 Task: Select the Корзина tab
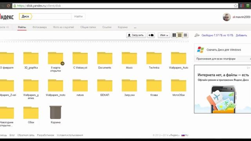[123, 27]
